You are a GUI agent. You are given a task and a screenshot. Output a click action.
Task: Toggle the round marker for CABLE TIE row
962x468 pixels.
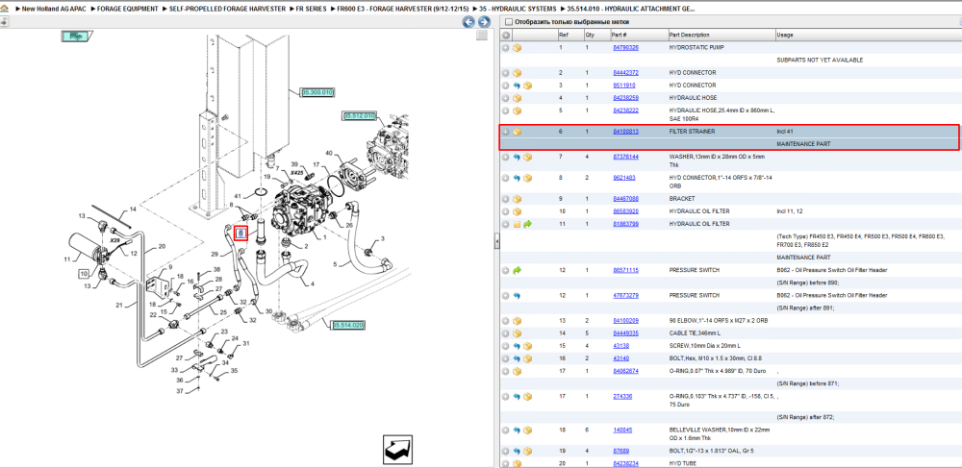coord(506,333)
